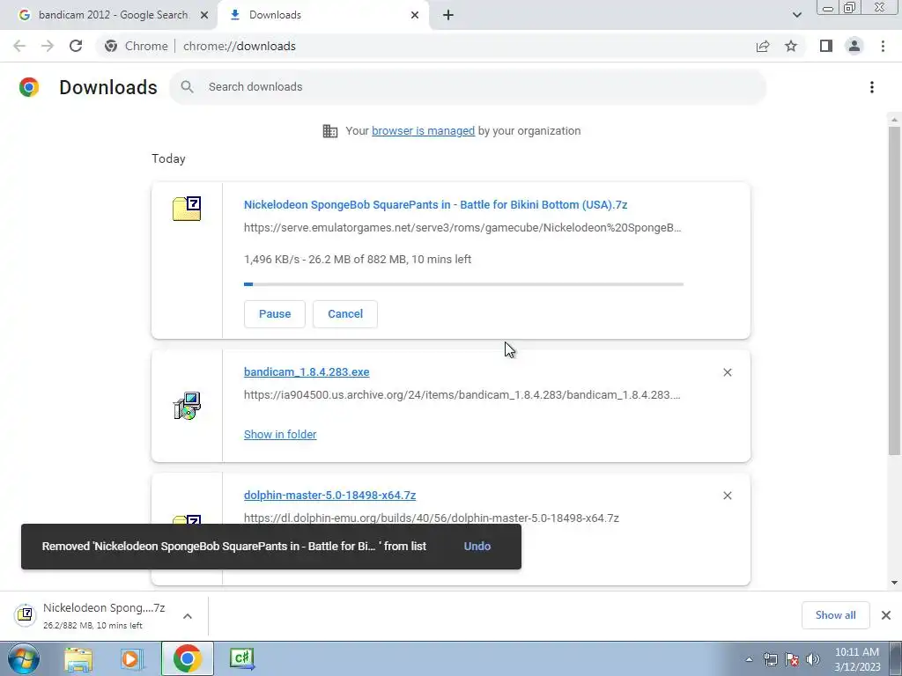Show hidden system tray icons
Screen dimensions: 902x676
(749, 659)
